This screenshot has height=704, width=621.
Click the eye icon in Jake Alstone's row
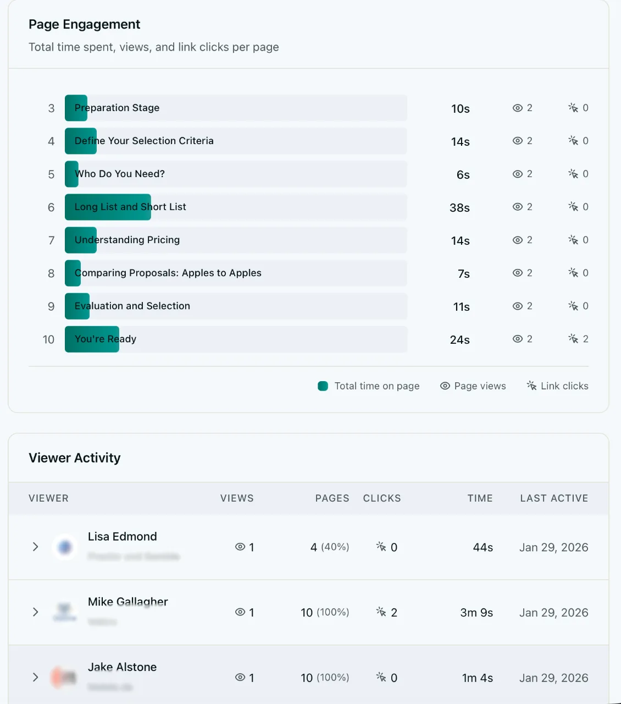[240, 678]
